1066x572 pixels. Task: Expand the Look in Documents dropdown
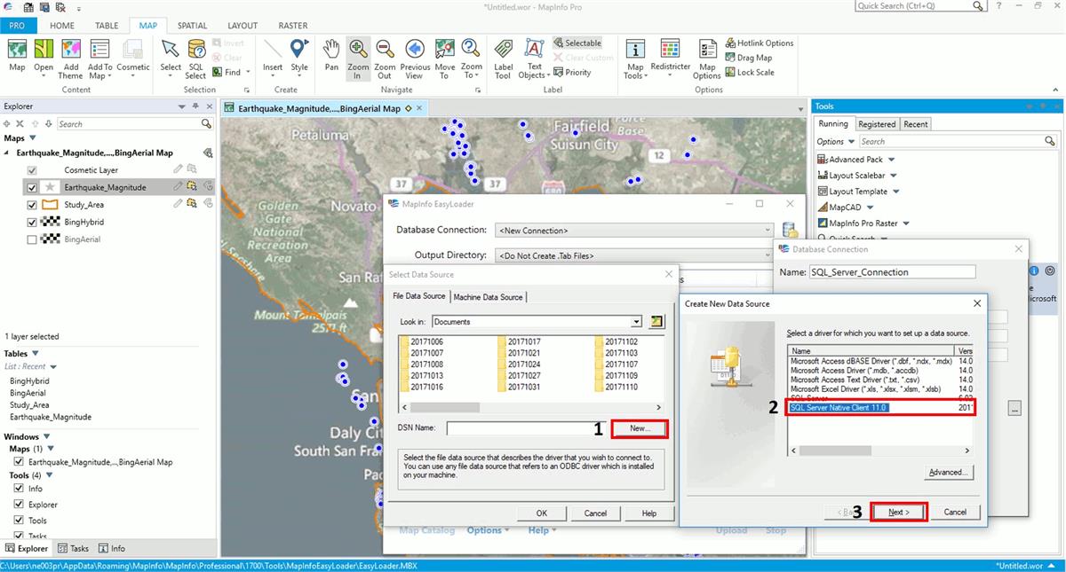[636, 322]
